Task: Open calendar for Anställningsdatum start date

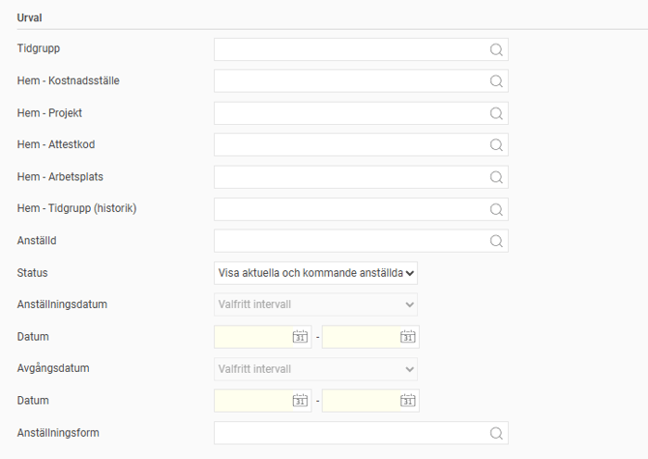Action: click(x=300, y=337)
